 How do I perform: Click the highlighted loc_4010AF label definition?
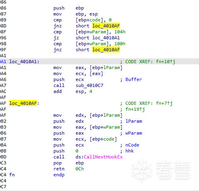[23, 103]
